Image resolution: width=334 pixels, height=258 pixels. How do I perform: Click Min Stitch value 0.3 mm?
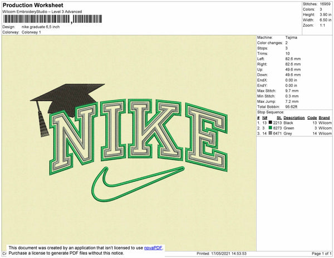coord(292,96)
